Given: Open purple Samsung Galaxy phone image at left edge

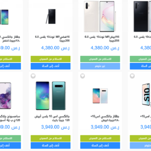Looking at the screenshot, I should (5, 96).
